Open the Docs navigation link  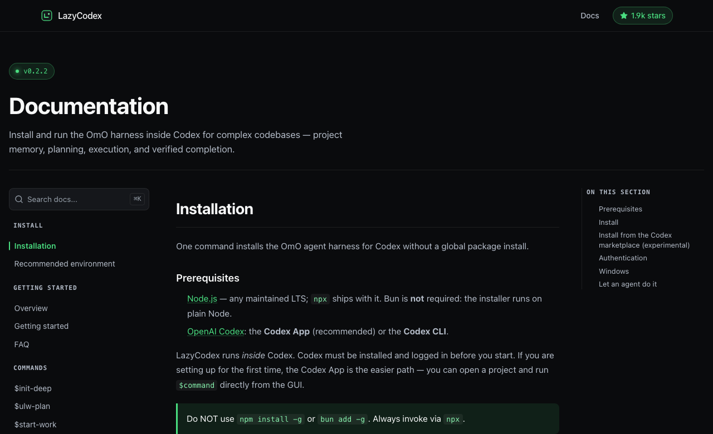point(590,16)
